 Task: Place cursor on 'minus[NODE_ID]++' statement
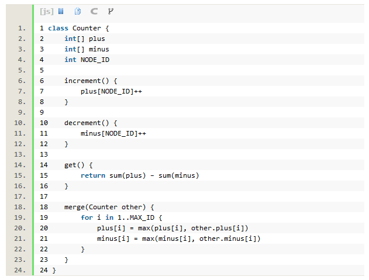coord(113,133)
